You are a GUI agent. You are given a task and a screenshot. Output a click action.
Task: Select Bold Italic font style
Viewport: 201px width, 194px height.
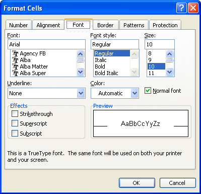point(106,73)
